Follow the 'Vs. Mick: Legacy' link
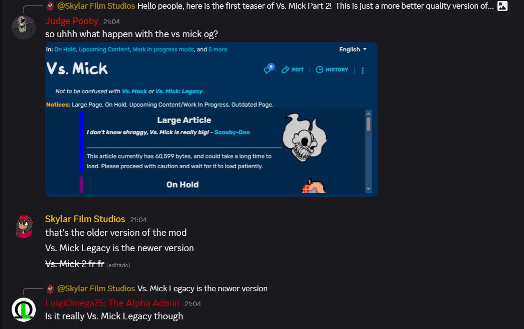The image size is (524, 329). coord(179,91)
